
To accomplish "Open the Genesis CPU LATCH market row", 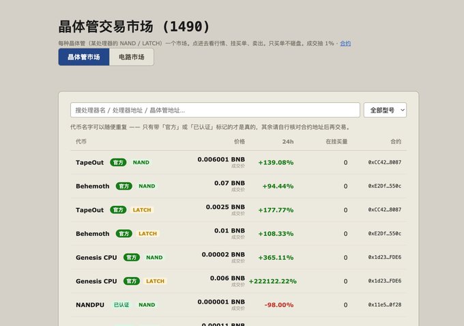I will coord(239,281).
